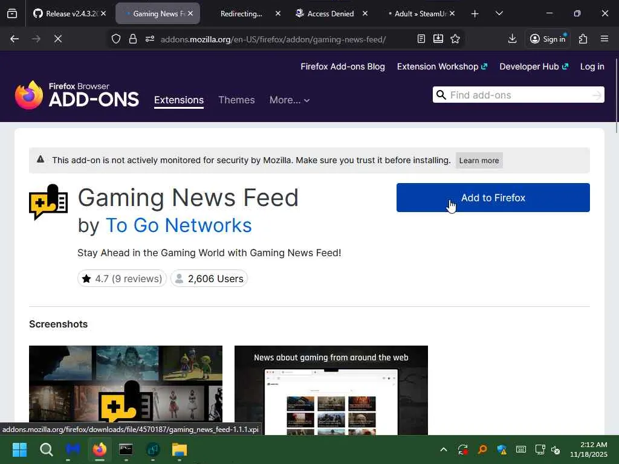List all tabs via the chevron dropdown

click(x=499, y=14)
